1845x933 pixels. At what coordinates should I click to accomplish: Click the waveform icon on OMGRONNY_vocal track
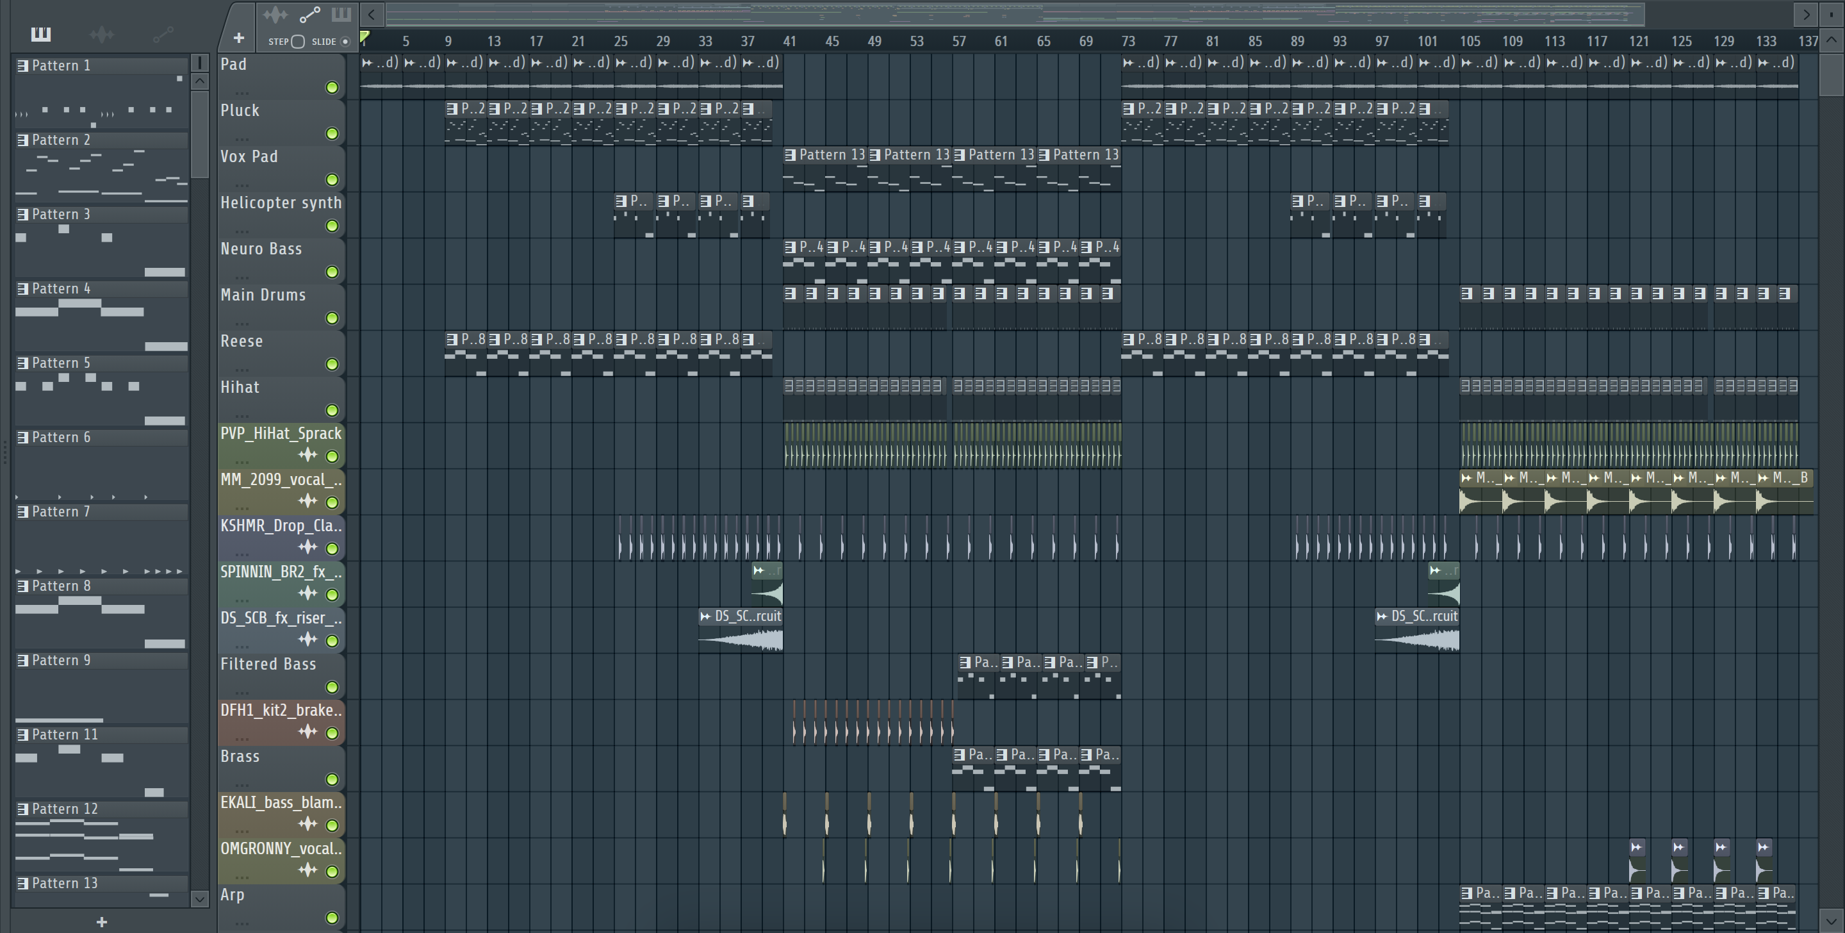coord(308,870)
